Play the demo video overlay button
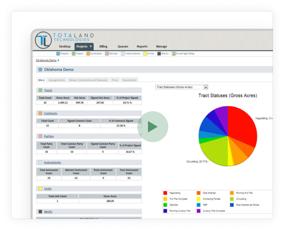Screen dimensions: 284x230 pos(153,127)
